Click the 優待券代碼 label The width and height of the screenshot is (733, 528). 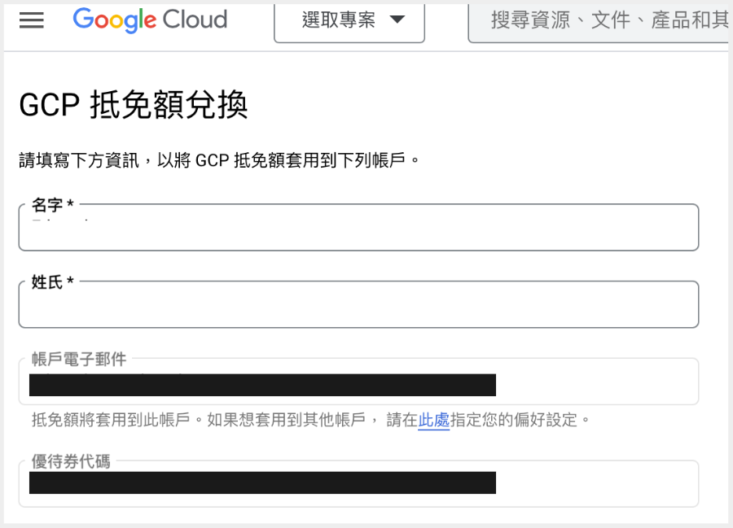click(71, 461)
